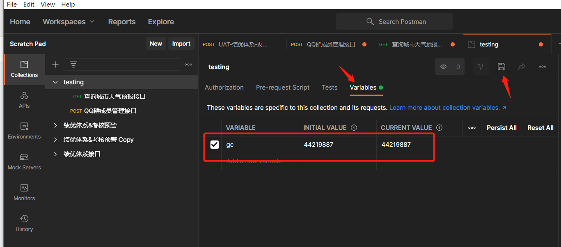Screen dimensions: 561x247
Task: Click the testing tab collection icon
Action: (472, 44)
